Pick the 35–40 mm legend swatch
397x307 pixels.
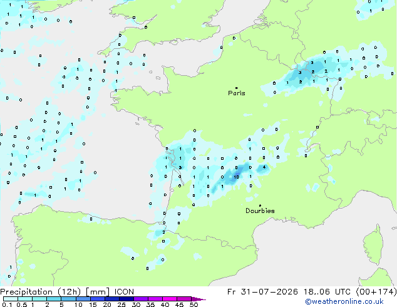(x=155, y=299)
